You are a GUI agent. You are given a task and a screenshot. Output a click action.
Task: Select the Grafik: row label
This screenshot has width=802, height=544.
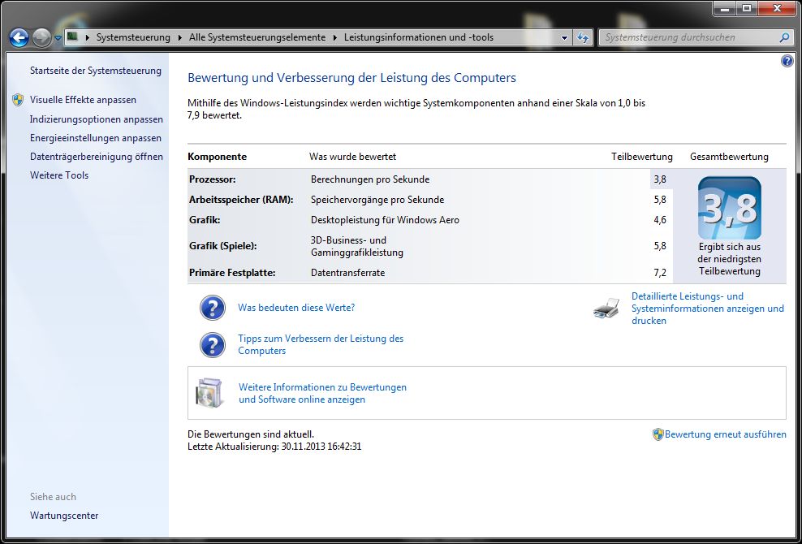[204, 220]
